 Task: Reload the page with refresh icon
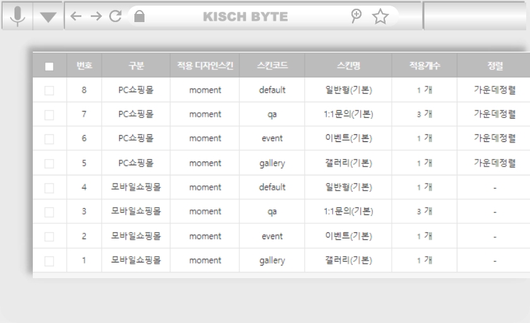[115, 16]
